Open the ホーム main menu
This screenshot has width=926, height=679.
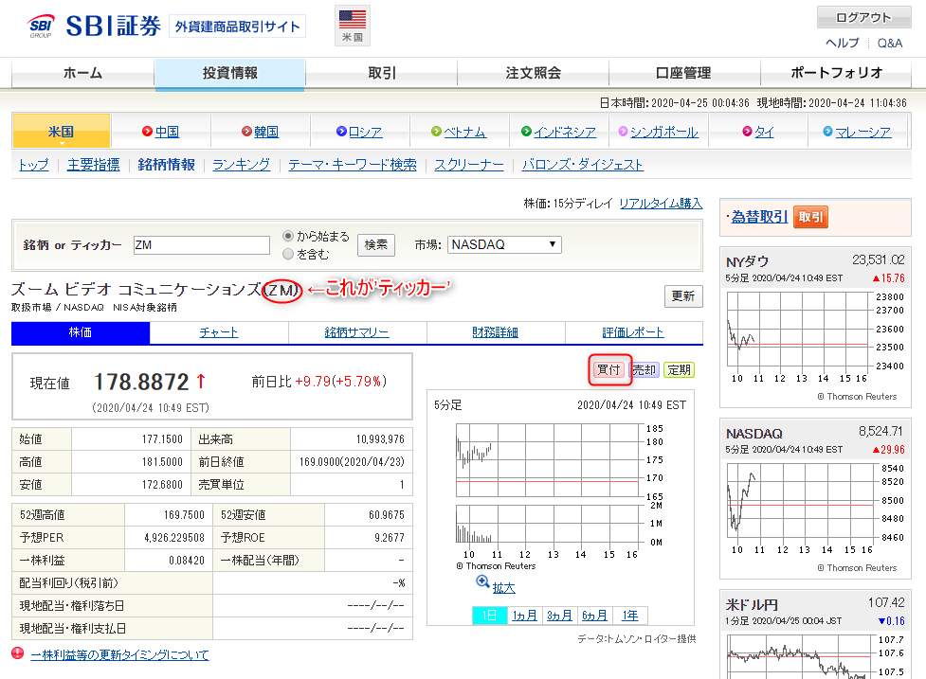coord(82,73)
